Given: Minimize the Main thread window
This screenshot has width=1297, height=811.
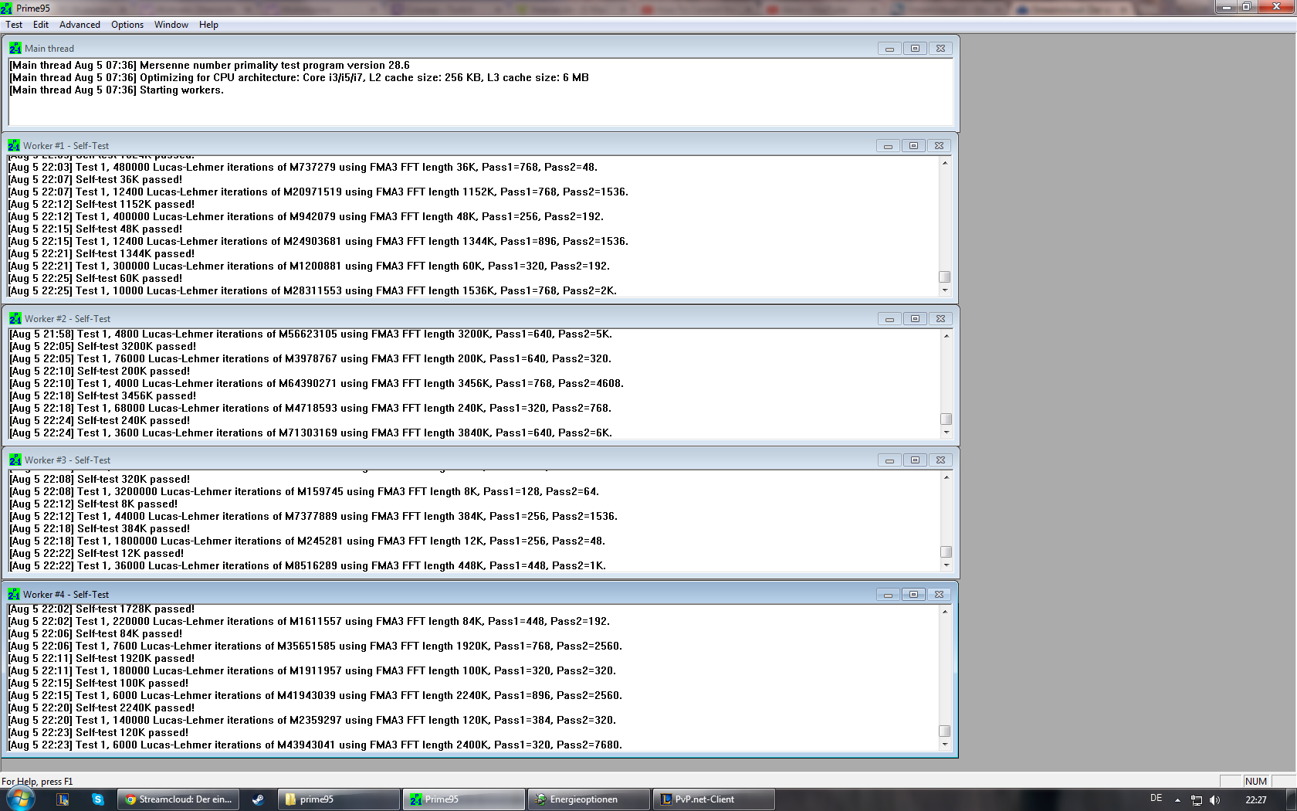Looking at the screenshot, I should 889,48.
